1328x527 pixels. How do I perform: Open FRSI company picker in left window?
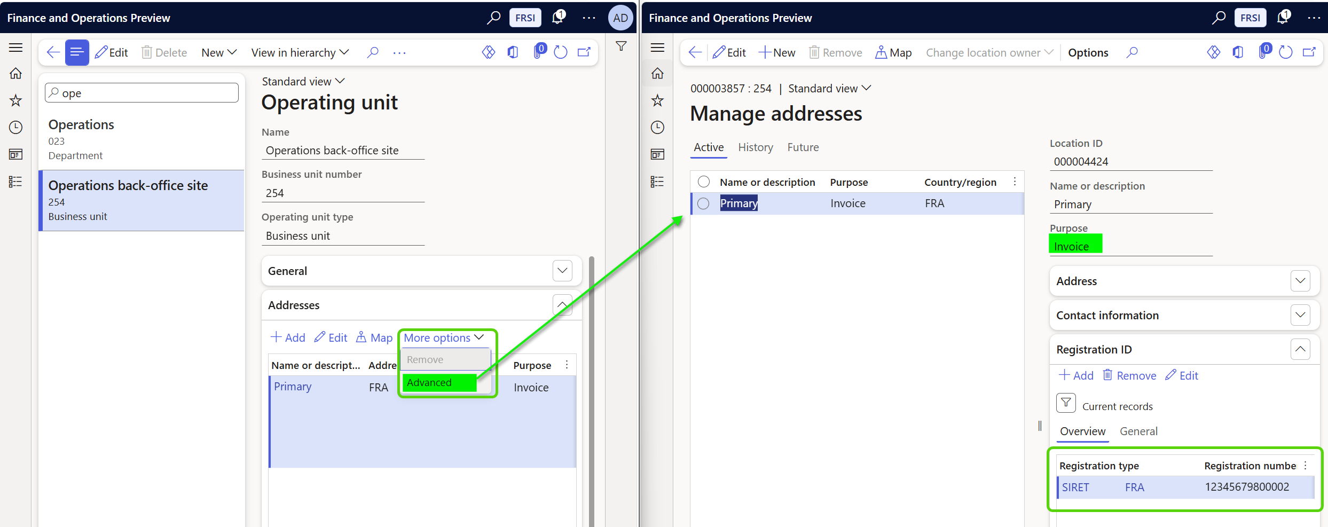click(x=525, y=18)
